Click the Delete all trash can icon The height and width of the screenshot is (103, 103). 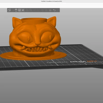[16, 10]
